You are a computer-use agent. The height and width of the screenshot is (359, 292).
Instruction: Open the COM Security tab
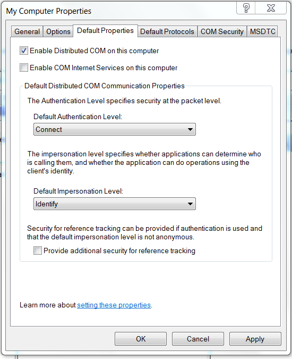click(x=222, y=31)
